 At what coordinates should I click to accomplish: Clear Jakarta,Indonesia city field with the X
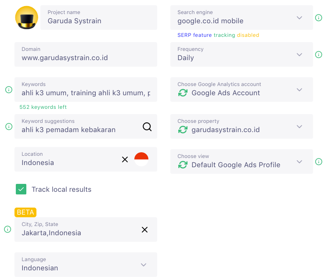coord(144,230)
